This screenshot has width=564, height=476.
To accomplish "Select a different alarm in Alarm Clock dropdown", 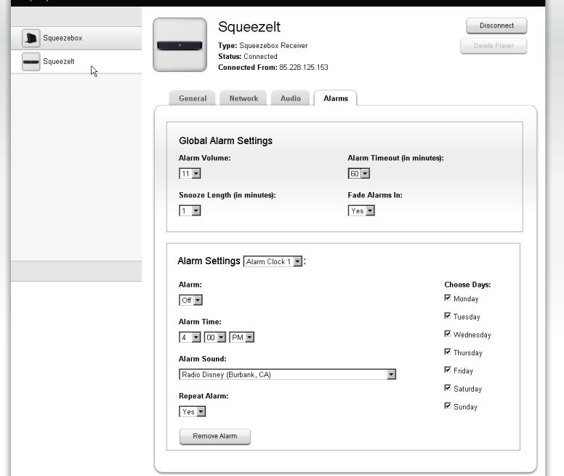I will coord(273,262).
